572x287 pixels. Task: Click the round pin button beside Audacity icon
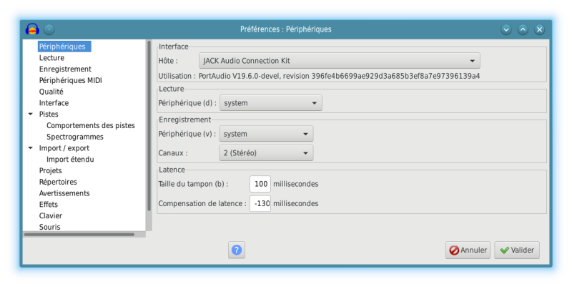49,29
